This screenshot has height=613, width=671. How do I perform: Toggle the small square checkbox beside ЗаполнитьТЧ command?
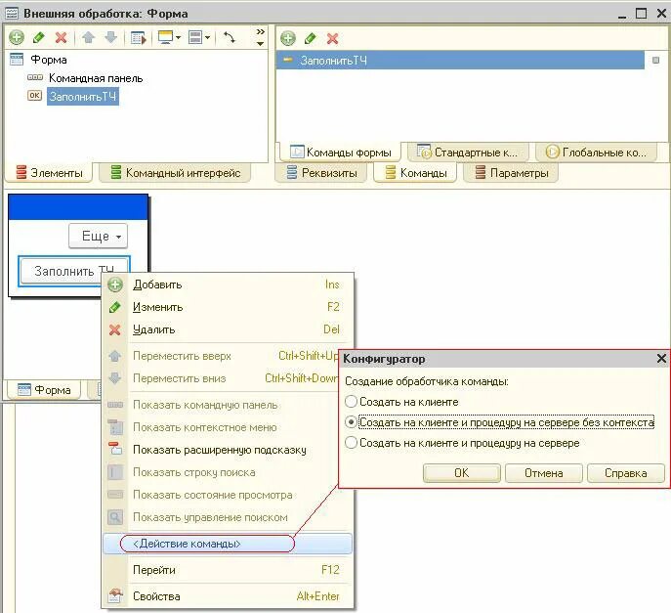(x=655, y=61)
